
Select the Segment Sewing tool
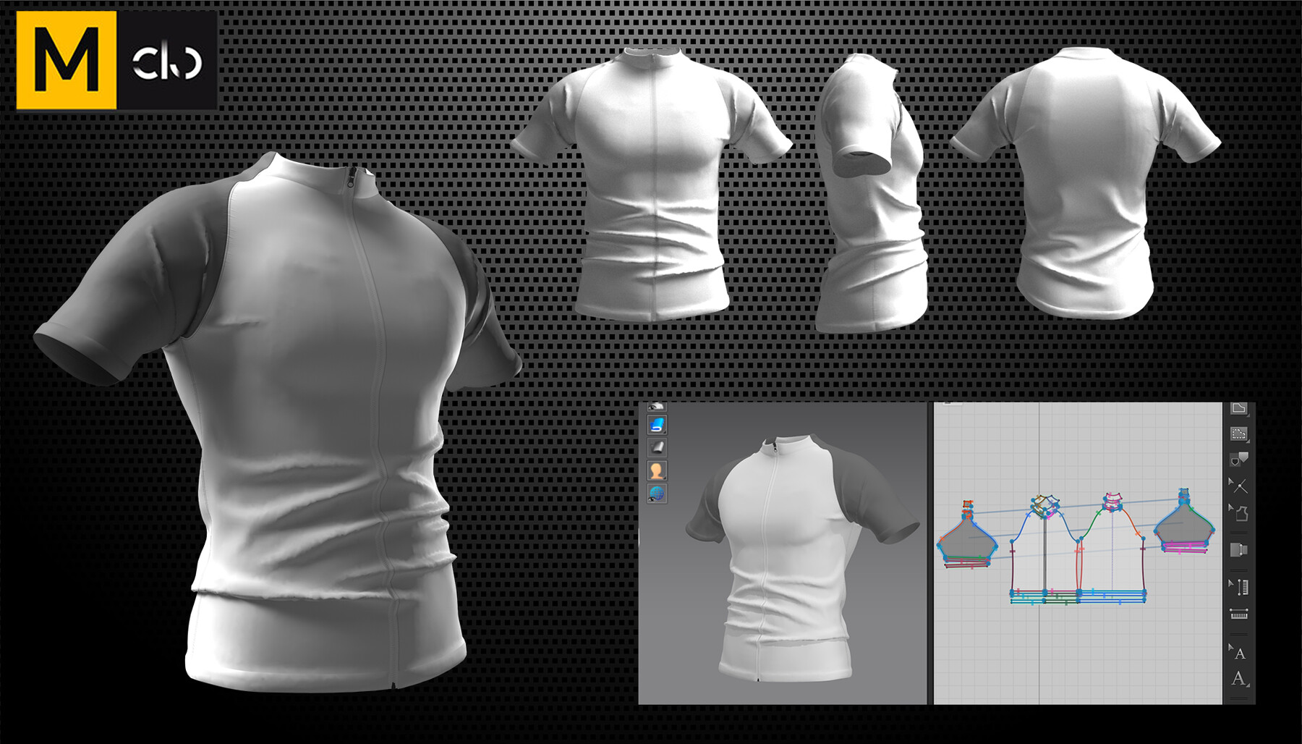click(x=1238, y=548)
